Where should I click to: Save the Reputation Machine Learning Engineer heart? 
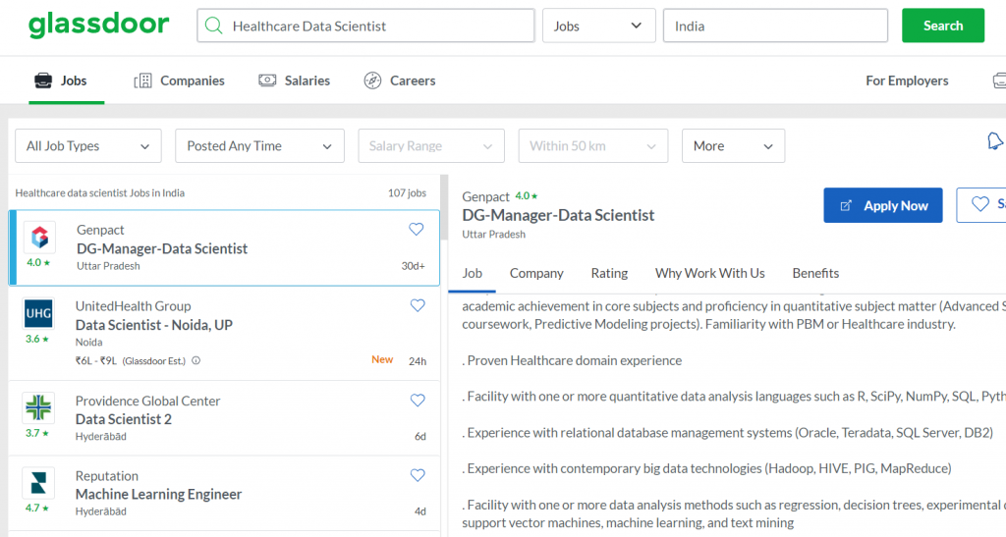point(418,475)
